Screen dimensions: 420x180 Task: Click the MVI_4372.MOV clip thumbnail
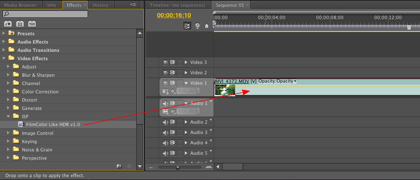click(225, 90)
